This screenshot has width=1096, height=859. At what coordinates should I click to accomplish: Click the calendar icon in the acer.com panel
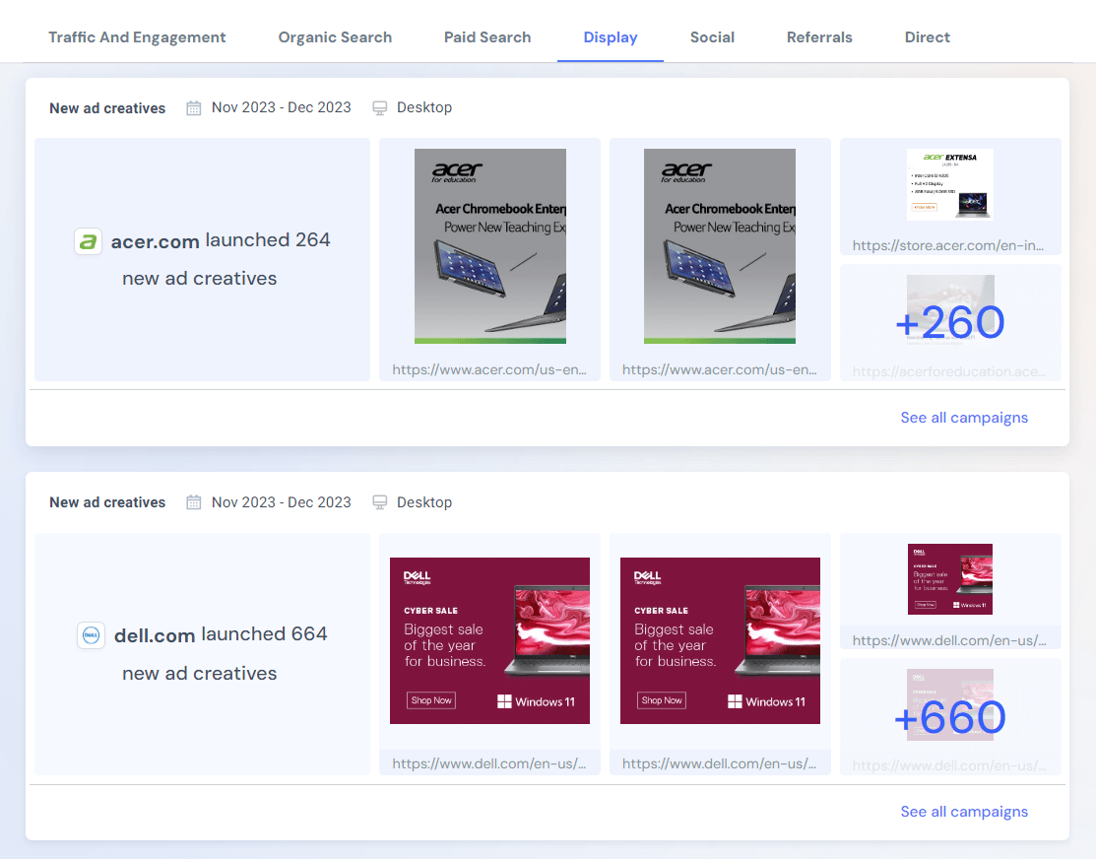pyautogui.click(x=194, y=108)
